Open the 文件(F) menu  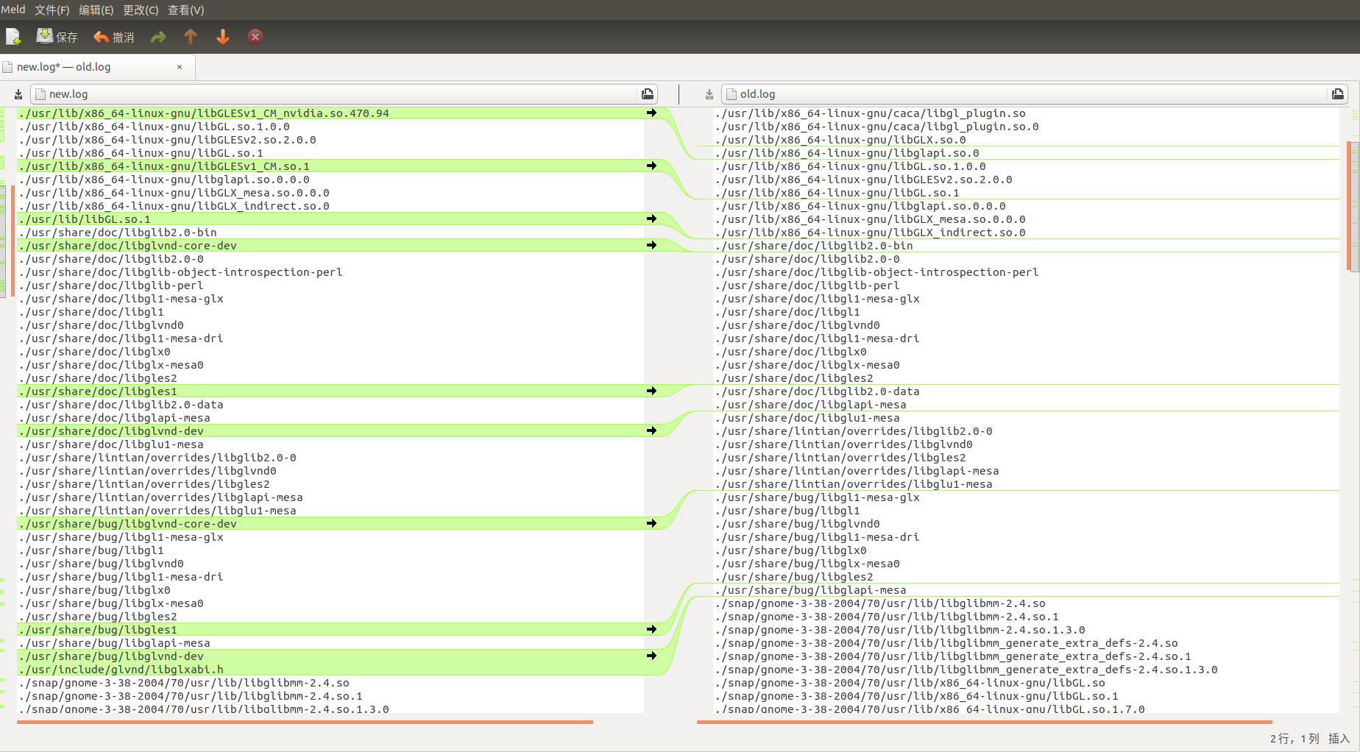click(52, 10)
